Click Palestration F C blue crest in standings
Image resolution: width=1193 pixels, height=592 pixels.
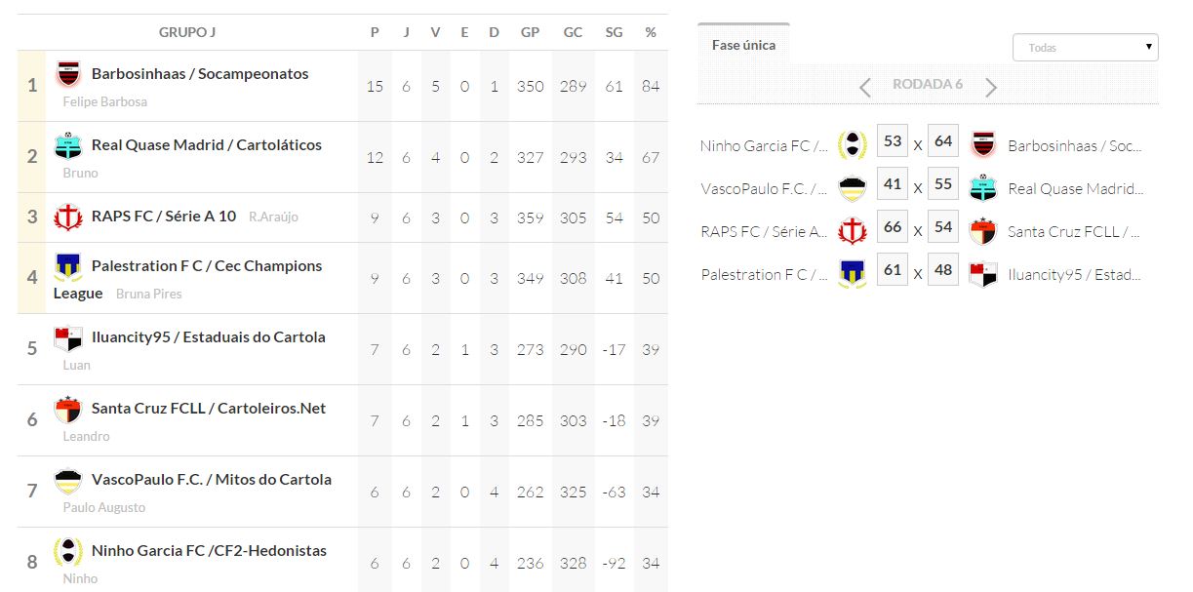pos(67,266)
